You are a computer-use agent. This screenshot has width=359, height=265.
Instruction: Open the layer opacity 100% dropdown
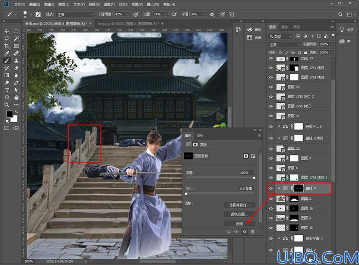(x=332, y=45)
